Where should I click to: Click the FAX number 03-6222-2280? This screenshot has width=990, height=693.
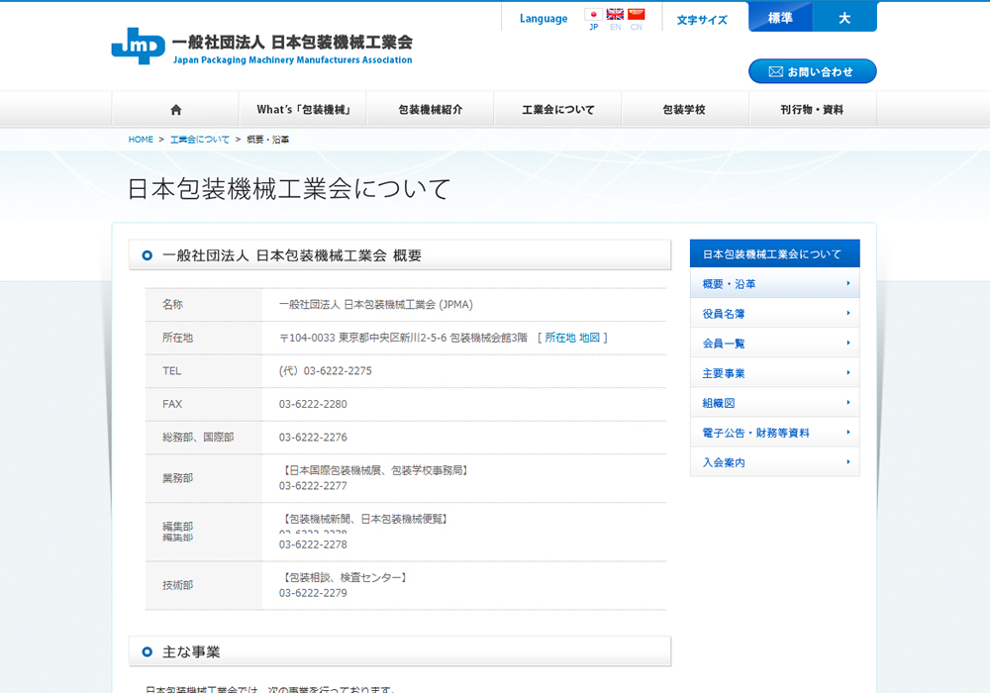[313, 404]
